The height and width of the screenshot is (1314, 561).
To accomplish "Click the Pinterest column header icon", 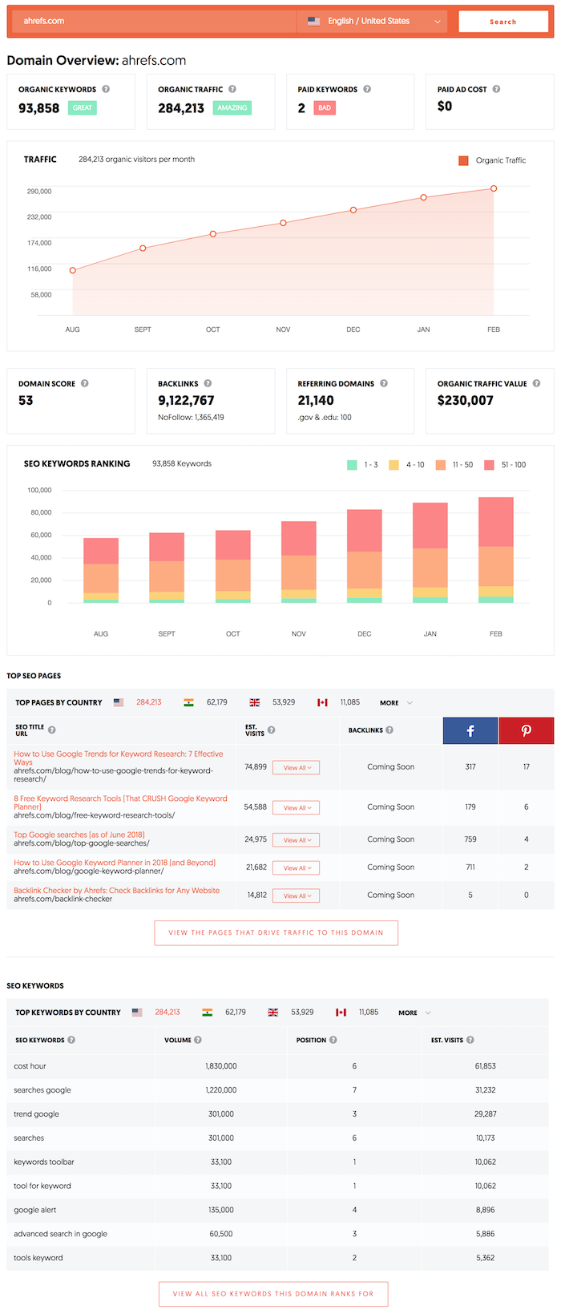I will [527, 730].
